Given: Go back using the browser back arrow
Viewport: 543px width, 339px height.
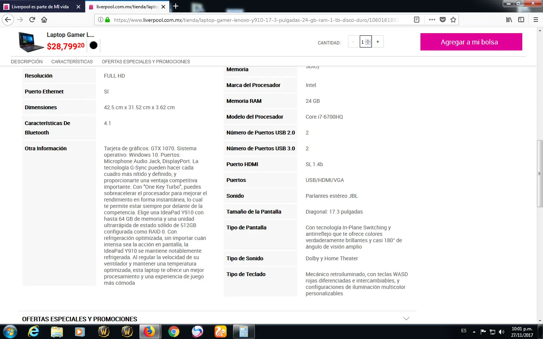Looking at the screenshot, I should coord(8,20).
